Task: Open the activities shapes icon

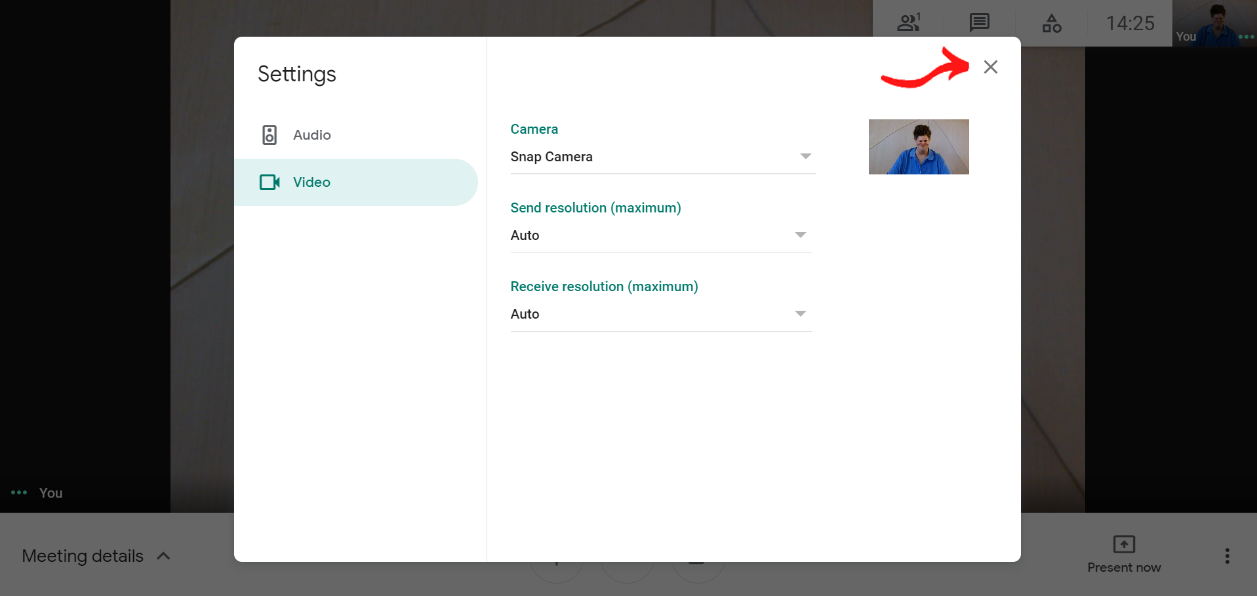Action: (x=1051, y=23)
